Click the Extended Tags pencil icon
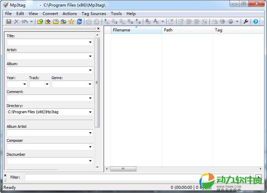The height and width of the screenshot is (193, 267). (171, 21)
